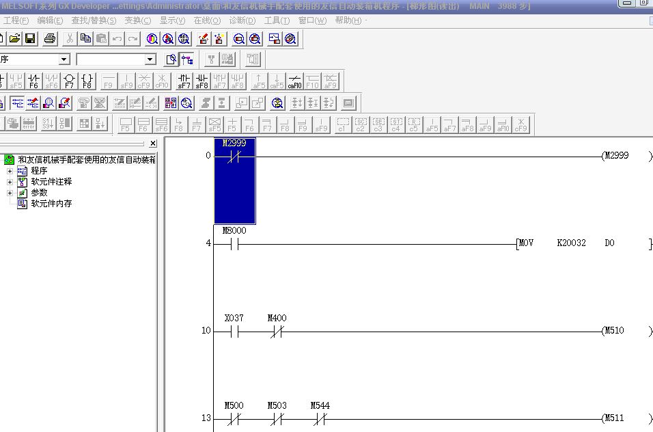Image resolution: width=653 pixels, height=432 pixels.
Task: Toggle the project data list tree view
Action: 186,59
